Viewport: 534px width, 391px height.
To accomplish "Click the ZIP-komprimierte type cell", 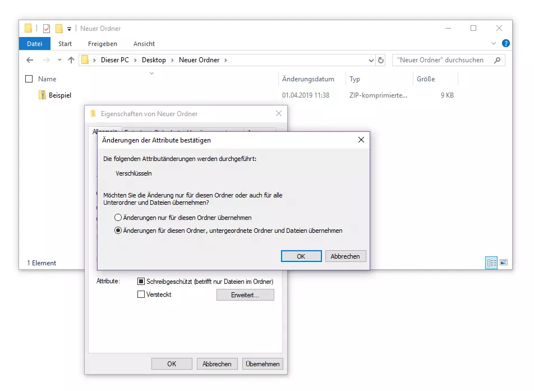I will pyautogui.click(x=378, y=95).
